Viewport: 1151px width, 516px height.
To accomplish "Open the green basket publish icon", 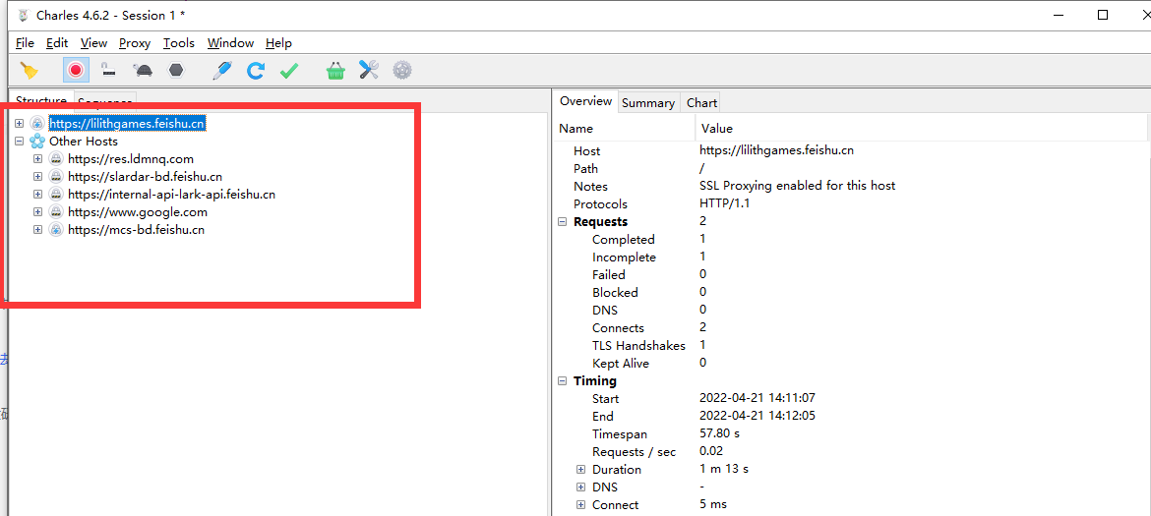I will [335, 71].
